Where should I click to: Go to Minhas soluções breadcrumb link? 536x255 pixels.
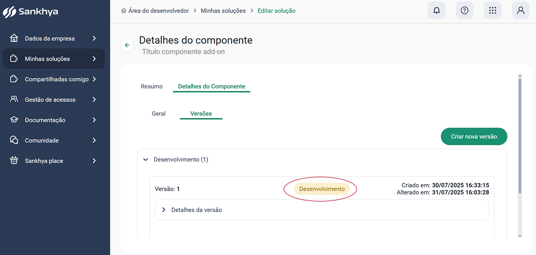[x=223, y=11]
